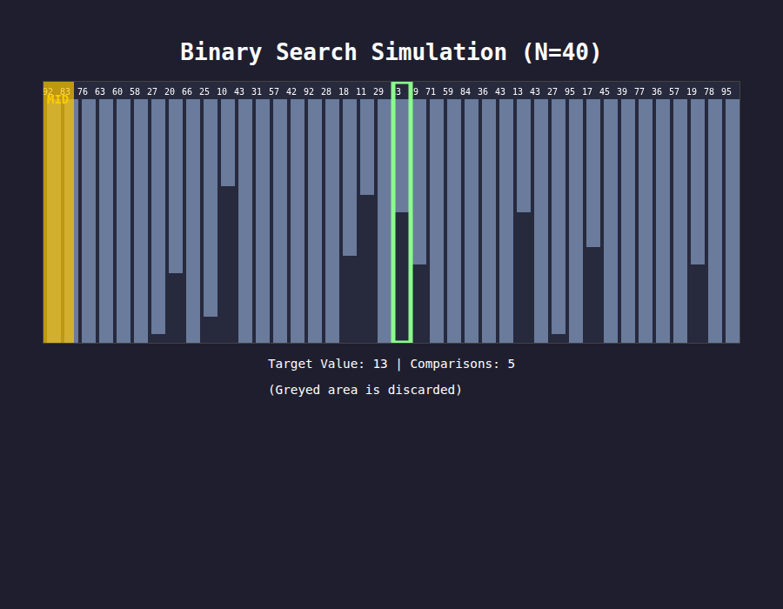The height and width of the screenshot is (609, 783).
Task: Choose the bar labeled 78
Action: point(715,221)
